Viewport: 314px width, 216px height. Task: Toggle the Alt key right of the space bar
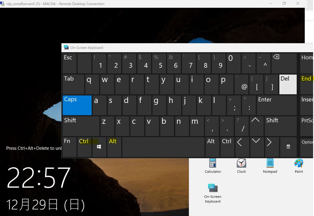(x=212, y=147)
